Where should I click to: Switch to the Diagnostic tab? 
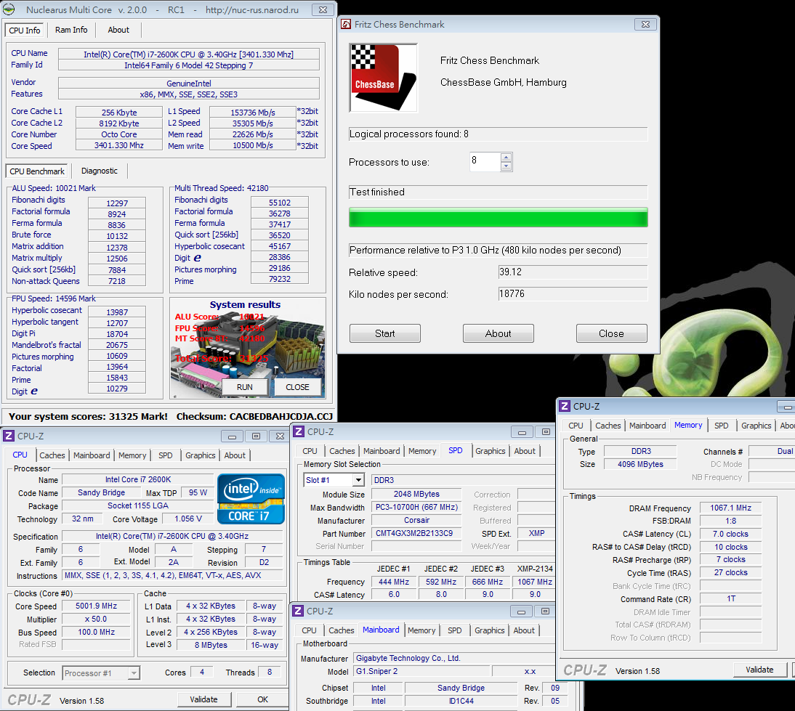tap(99, 171)
